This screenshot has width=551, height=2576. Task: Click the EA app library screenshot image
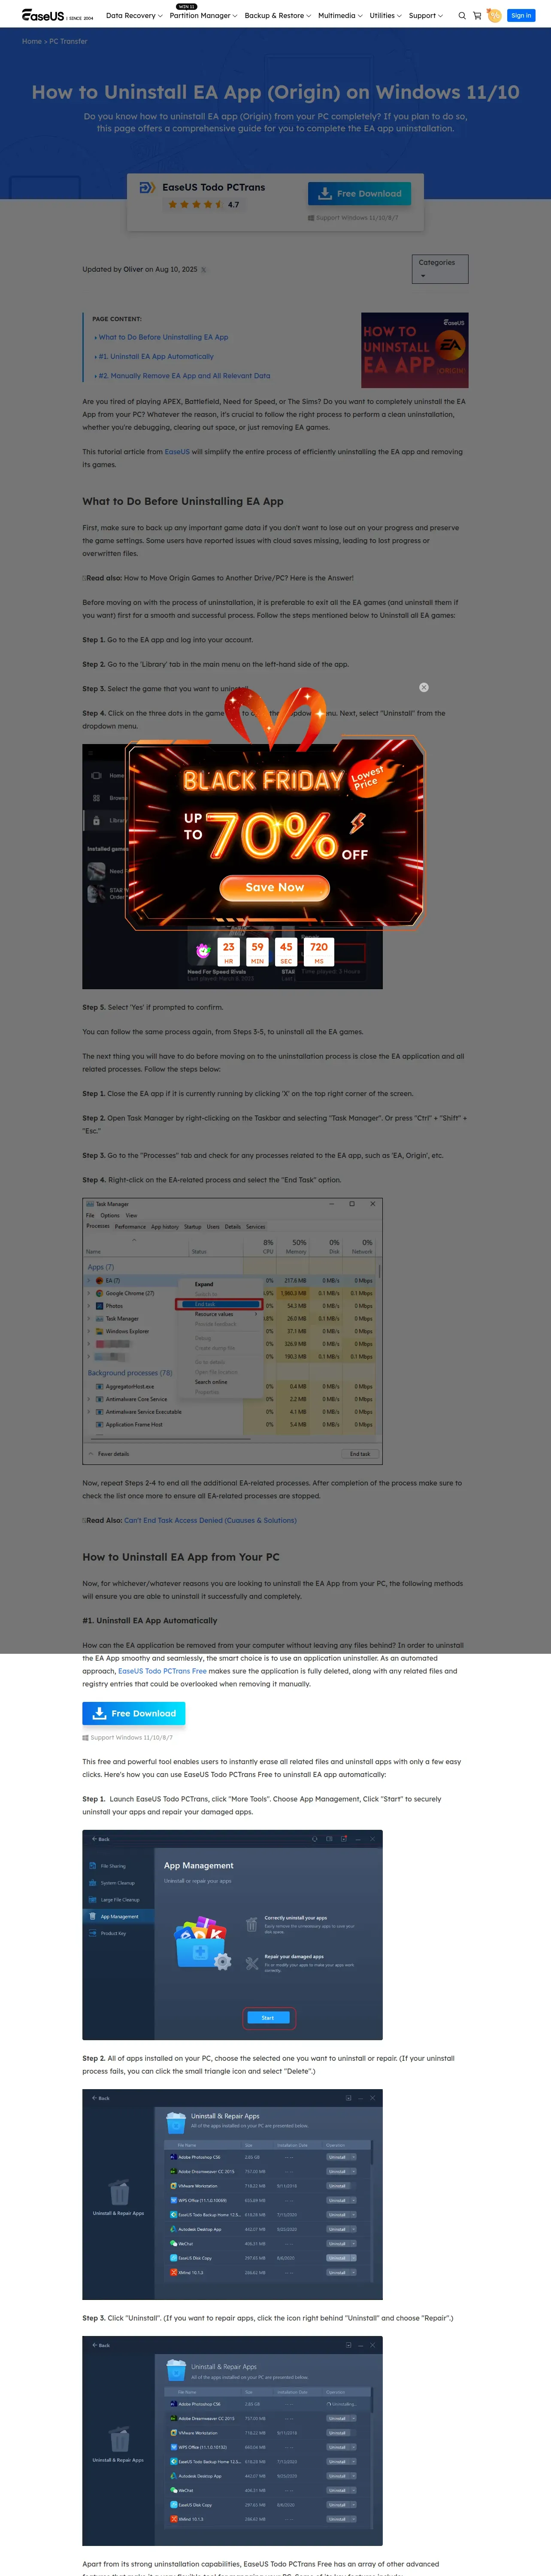coord(232,866)
